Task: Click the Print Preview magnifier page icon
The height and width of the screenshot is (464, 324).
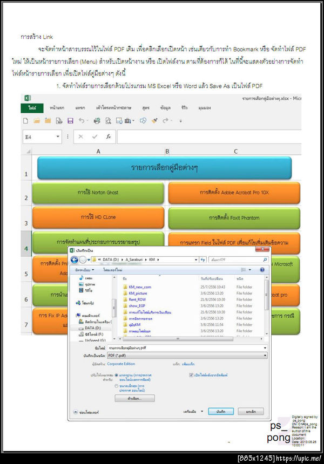Action: 108,121
